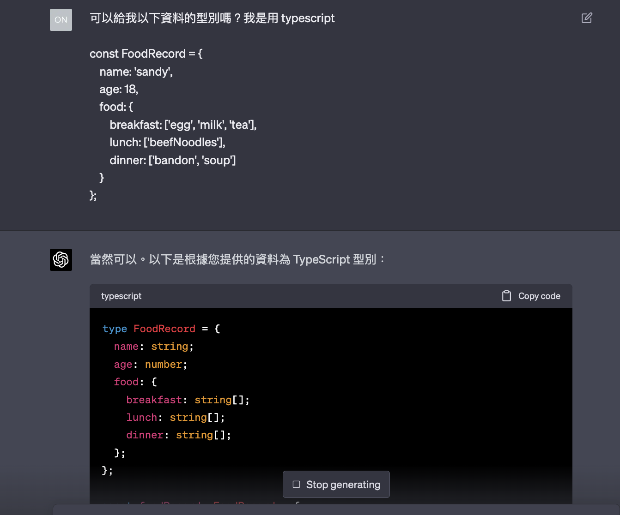Click the 'dinner: string[];' code line
Screen dimensions: 620x515
coord(178,435)
